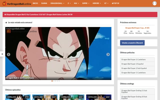Click the star icon beside Lo más votado
The height and width of the screenshot is (100, 160).
pyautogui.click(x=6, y=22)
